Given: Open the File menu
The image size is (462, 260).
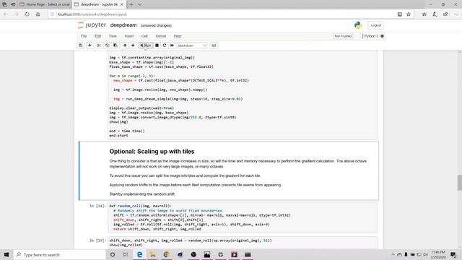Looking at the screenshot, I should [x=84, y=36].
